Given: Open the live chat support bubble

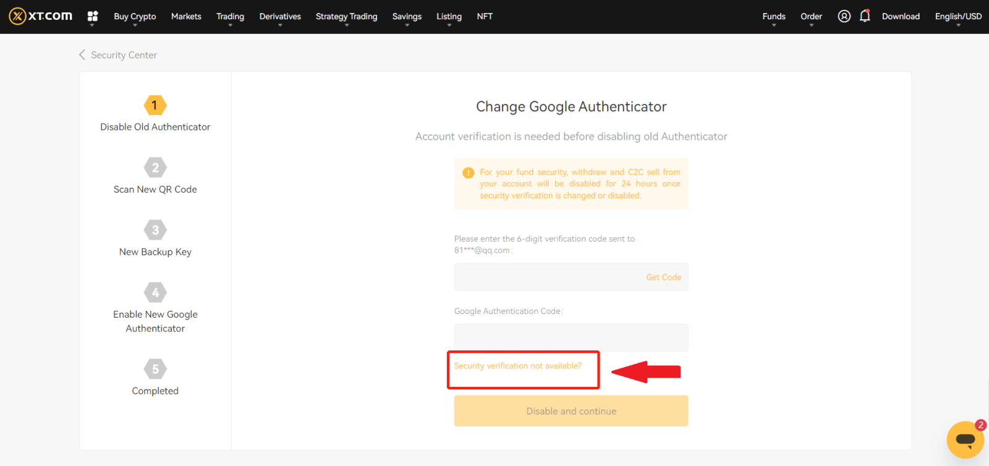Looking at the screenshot, I should point(965,440).
